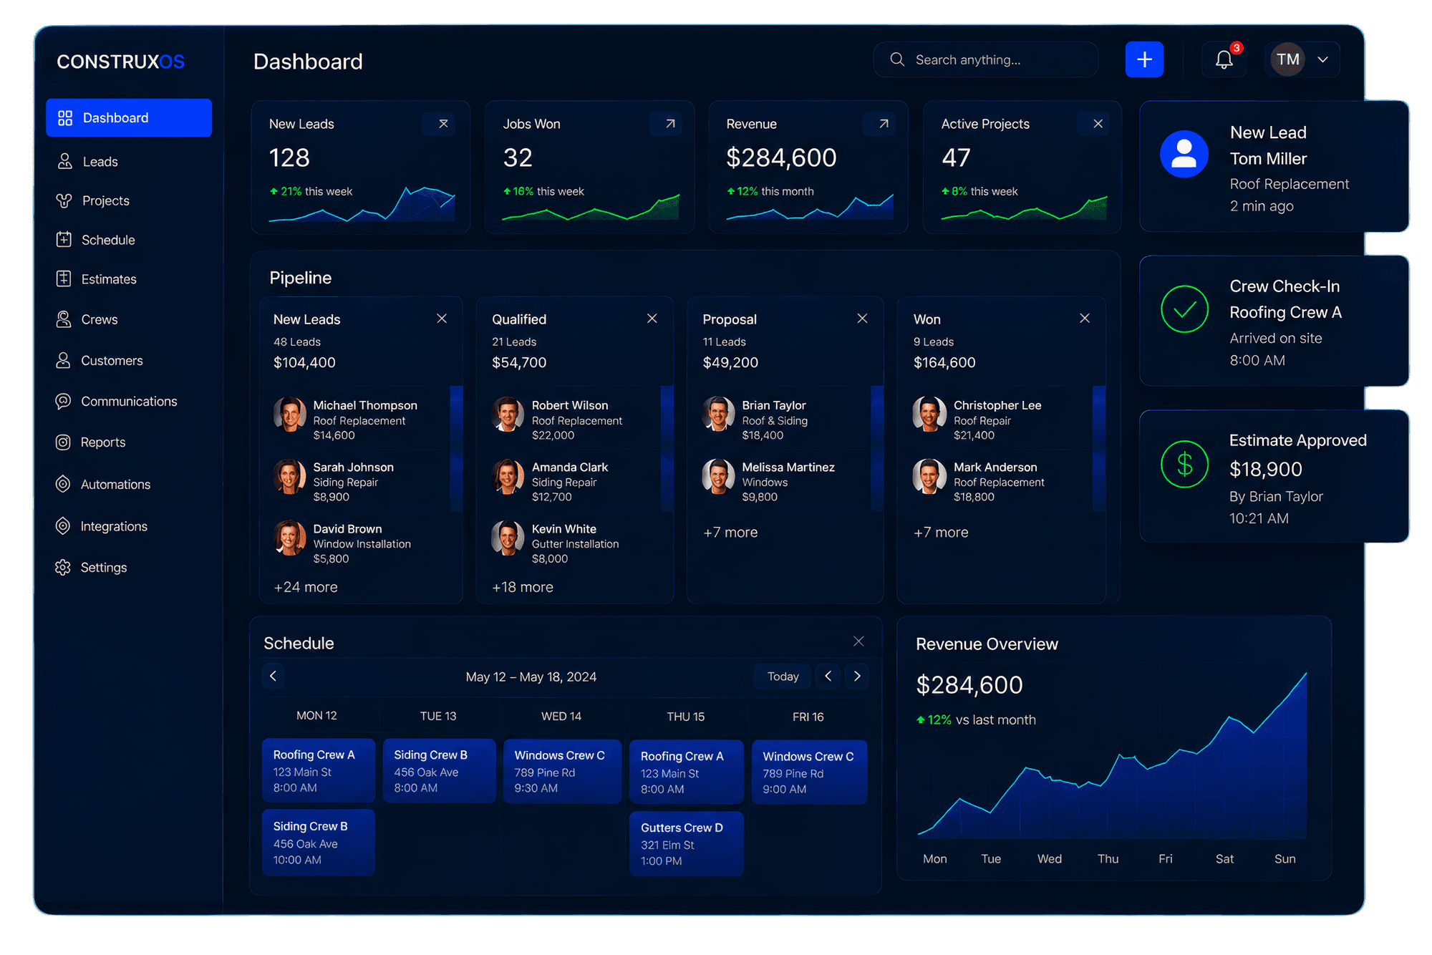Click the Today button
The width and height of the screenshot is (1432, 955).
coord(783,677)
